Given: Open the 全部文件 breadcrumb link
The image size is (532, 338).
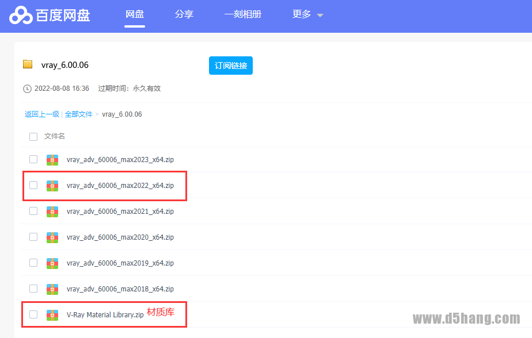Looking at the screenshot, I should click(x=78, y=114).
